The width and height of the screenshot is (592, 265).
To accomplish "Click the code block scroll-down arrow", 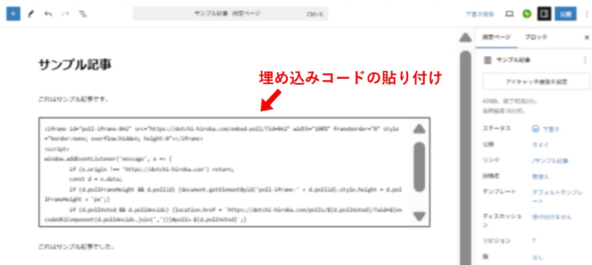I will pyautogui.click(x=419, y=217).
